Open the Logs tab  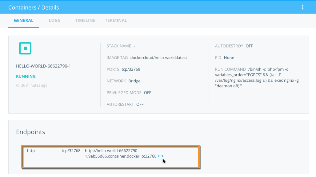(x=54, y=21)
